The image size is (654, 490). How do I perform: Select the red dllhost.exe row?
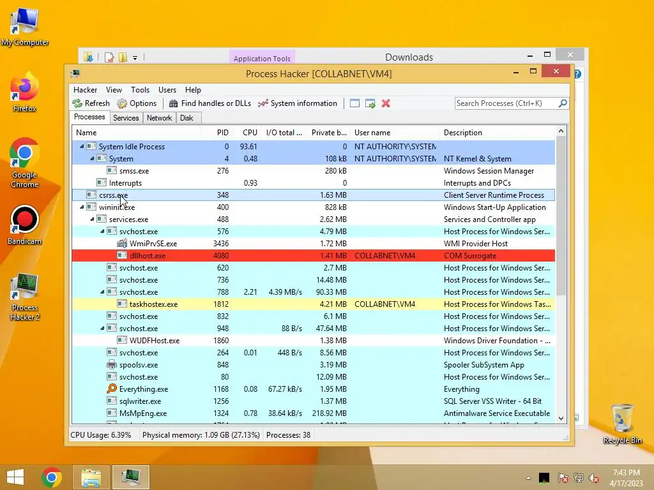313,255
